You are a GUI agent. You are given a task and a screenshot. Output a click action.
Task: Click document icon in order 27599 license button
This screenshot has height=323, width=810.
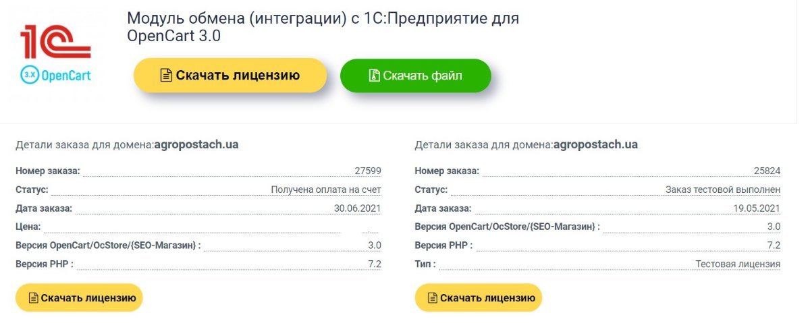tap(32, 297)
